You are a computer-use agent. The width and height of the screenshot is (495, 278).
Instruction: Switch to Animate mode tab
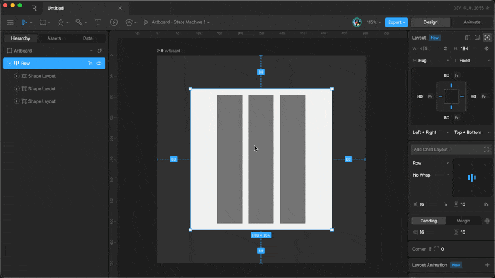(471, 22)
